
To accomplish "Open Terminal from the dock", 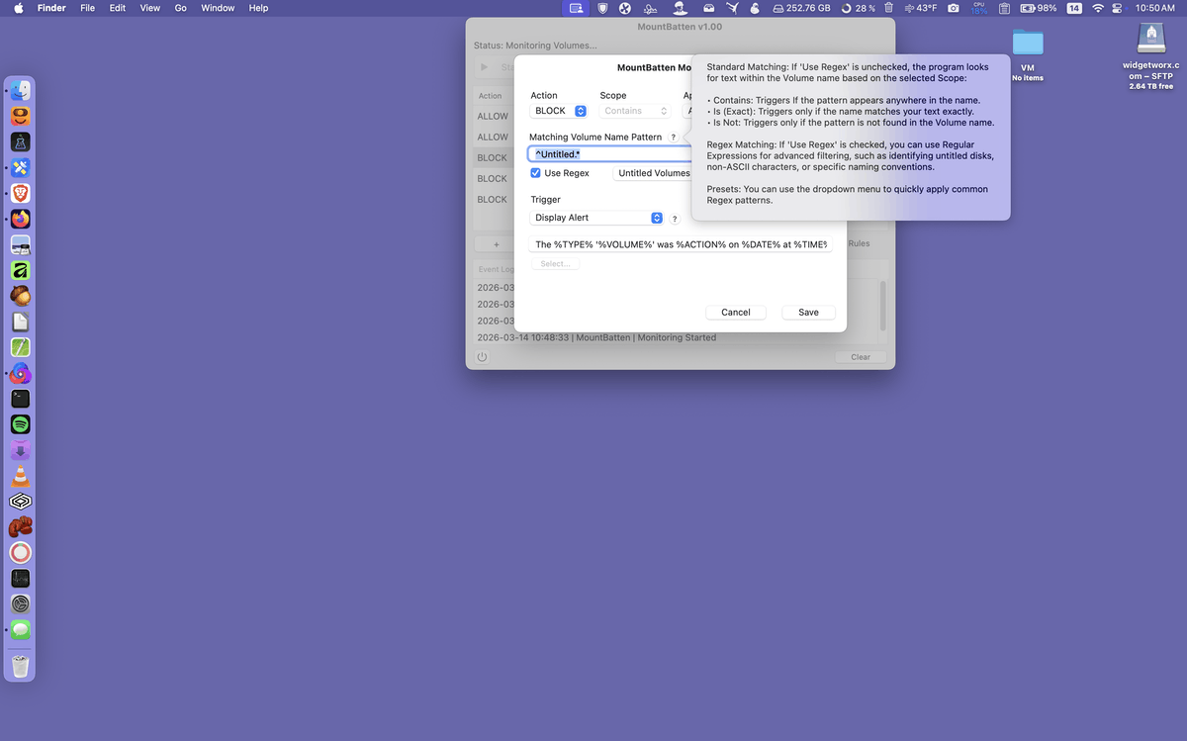I will [21, 399].
